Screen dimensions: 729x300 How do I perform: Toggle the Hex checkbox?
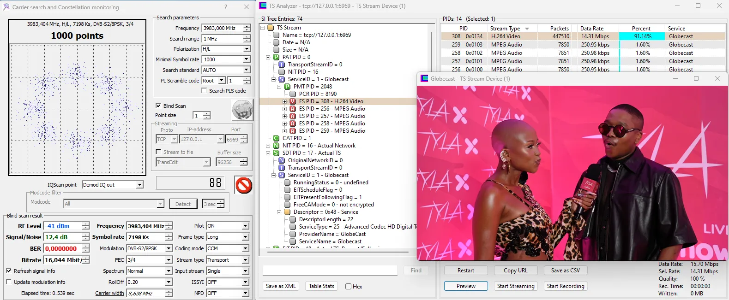[349, 287]
